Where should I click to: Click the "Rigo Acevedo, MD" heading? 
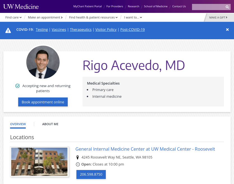(134, 65)
